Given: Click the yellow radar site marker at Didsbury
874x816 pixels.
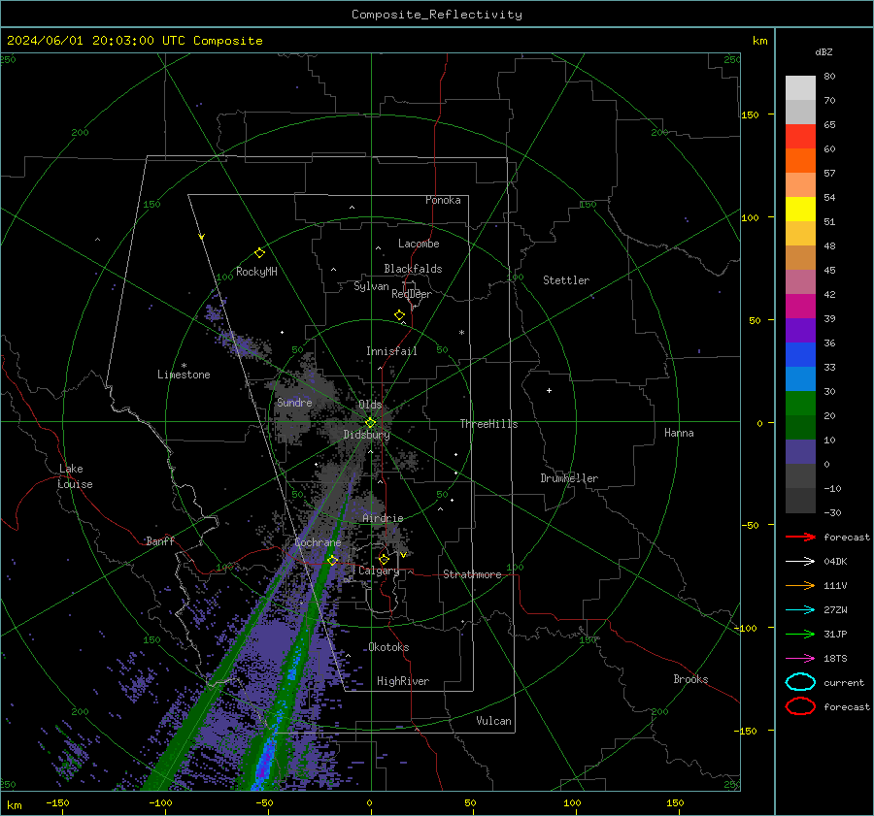Looking at the screenshot, I should [x=370, y=423].
